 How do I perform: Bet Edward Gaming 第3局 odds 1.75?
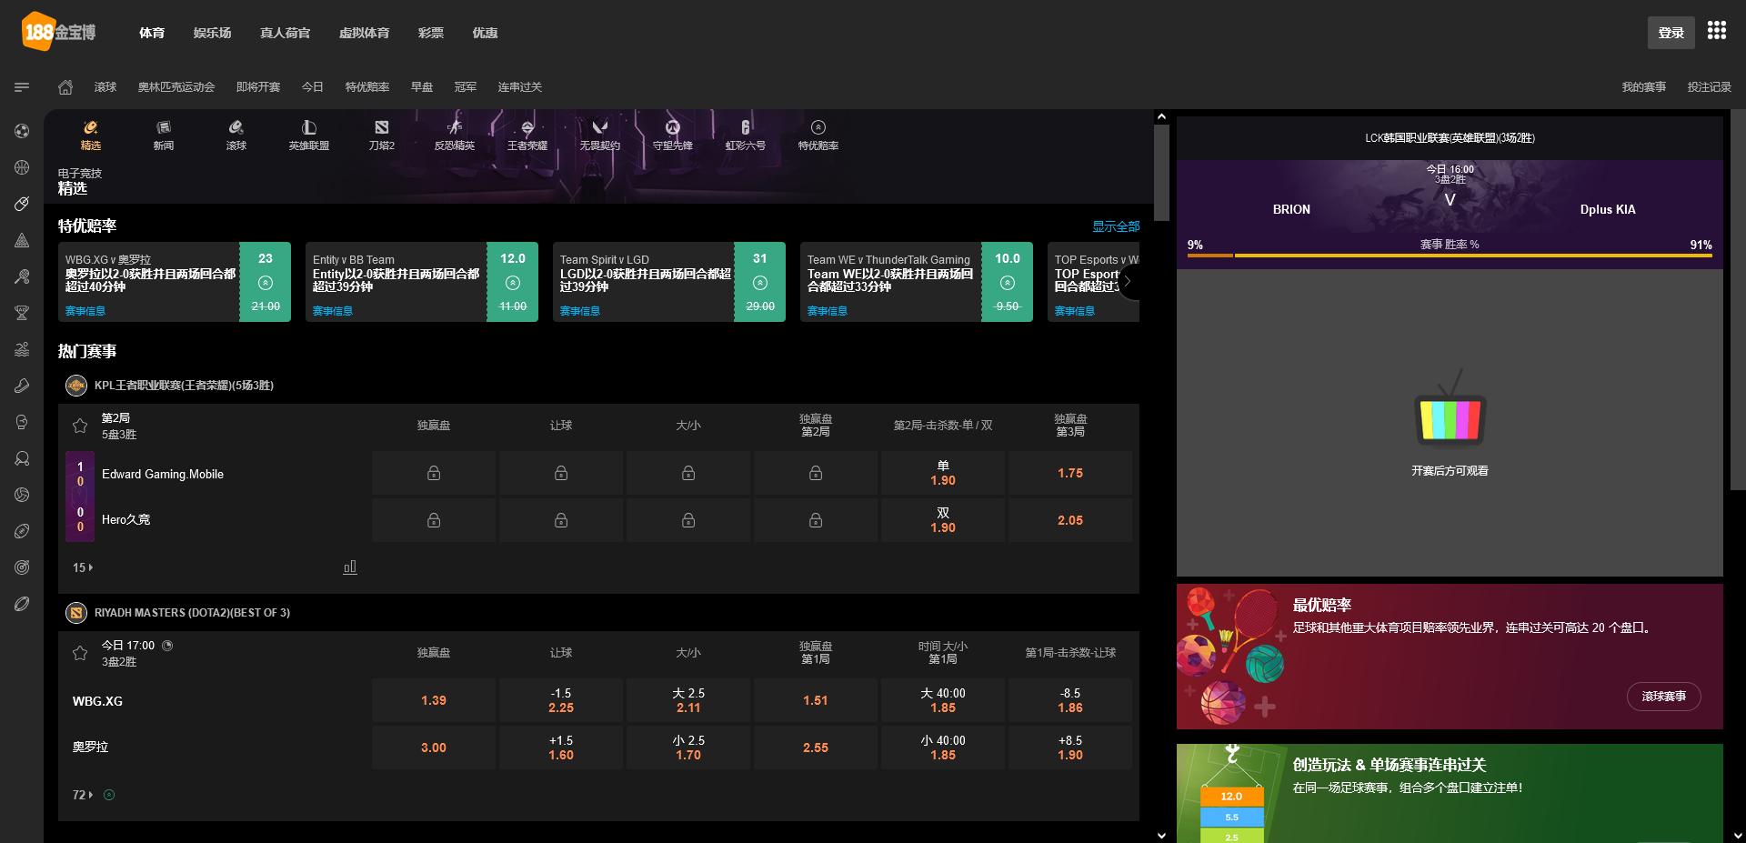[1070, 473]
